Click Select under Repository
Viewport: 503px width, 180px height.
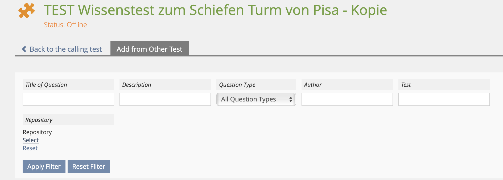[x=31, y=140]
